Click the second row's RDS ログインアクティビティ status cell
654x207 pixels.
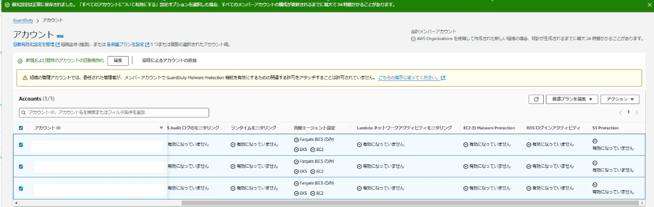click(x=550, y=167)
